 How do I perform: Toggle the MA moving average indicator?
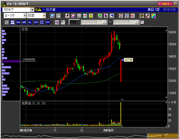coord(13,22)
